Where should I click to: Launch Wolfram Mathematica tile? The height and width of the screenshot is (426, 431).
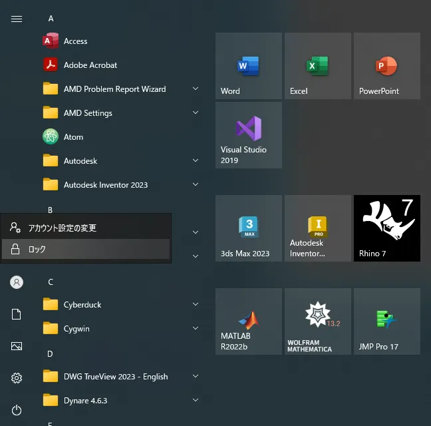click(317, 321)
